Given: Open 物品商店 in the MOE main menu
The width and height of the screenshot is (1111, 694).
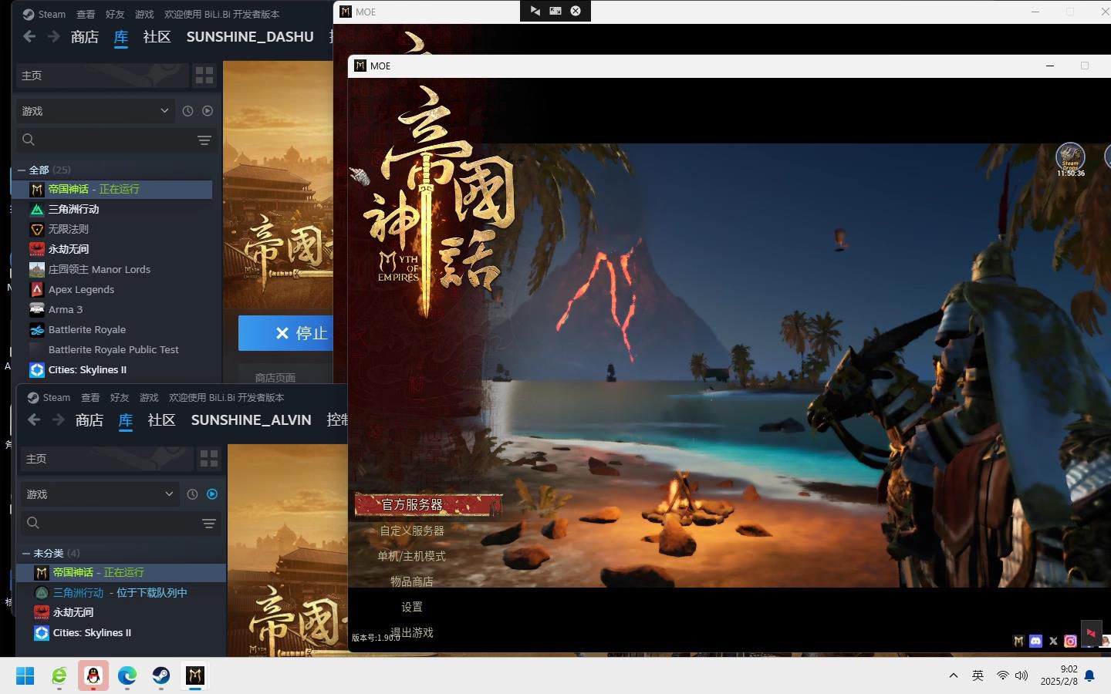Looking at the screenshot, I should (411, 581).
